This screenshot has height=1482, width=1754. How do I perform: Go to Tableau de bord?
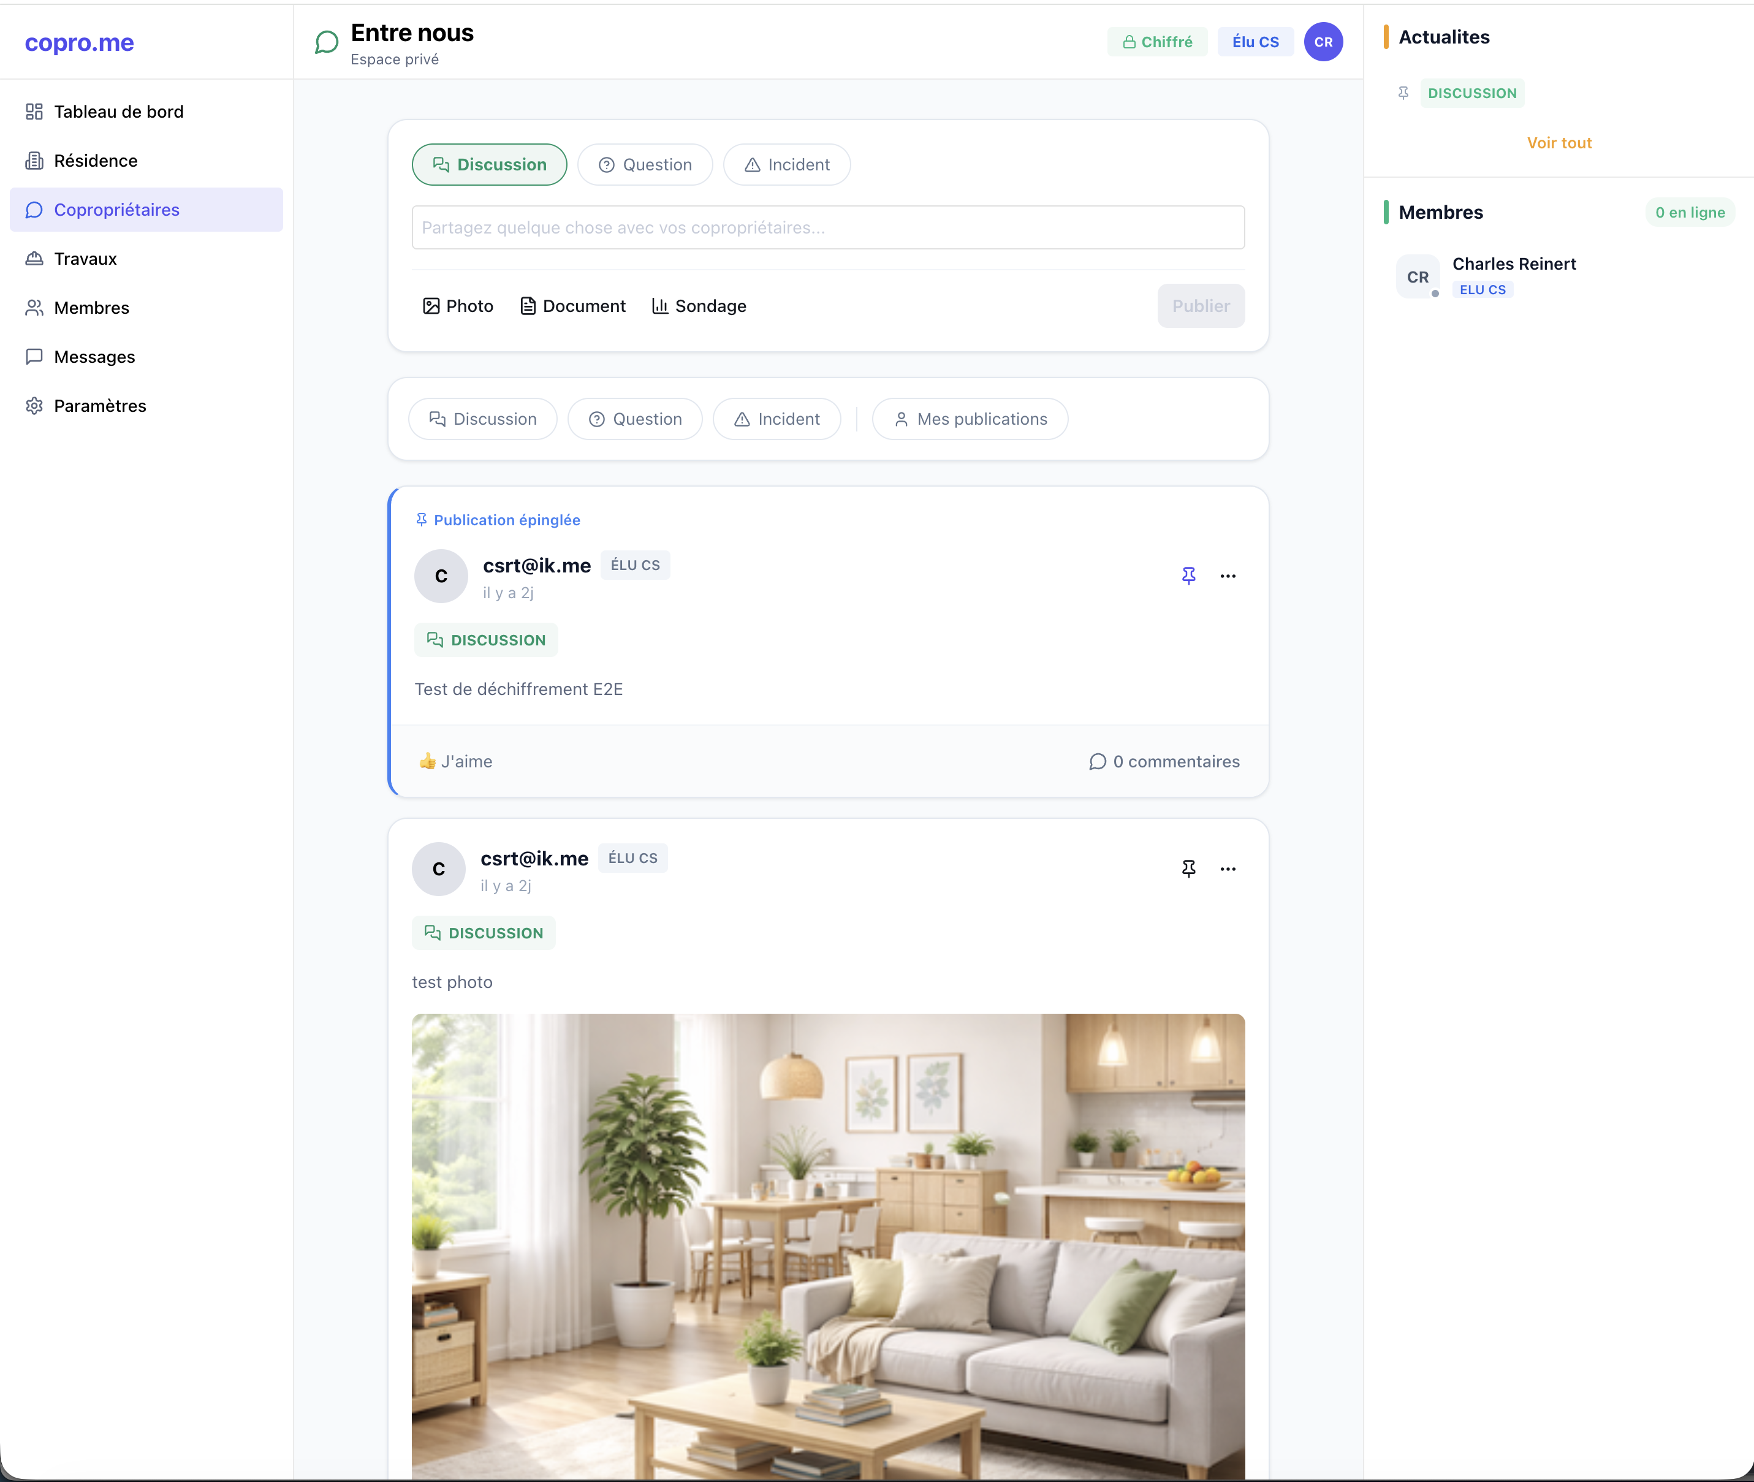(x=118, y=112)
